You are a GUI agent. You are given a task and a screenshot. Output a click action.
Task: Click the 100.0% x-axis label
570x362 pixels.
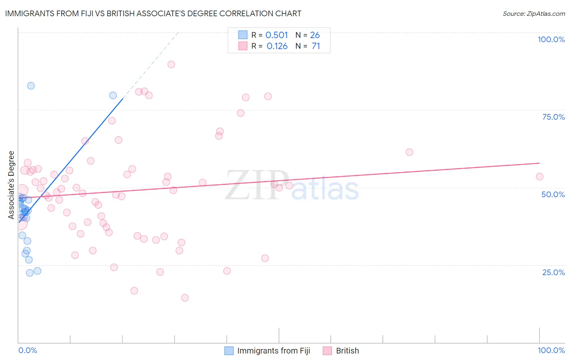[551, 350]
